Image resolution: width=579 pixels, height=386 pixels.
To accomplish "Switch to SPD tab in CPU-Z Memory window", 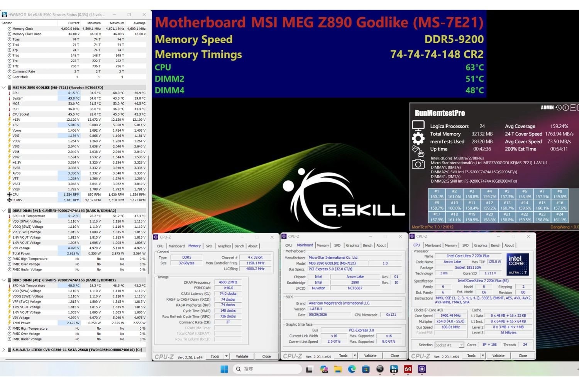I will click(x=209, y=246).
